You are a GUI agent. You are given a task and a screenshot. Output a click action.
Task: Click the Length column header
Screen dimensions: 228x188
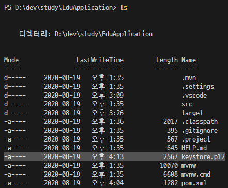click(x=167, y=60)
